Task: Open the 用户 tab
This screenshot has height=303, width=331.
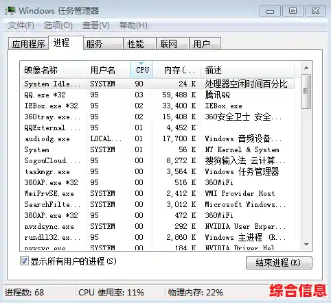Action: [x=205, y=44]
